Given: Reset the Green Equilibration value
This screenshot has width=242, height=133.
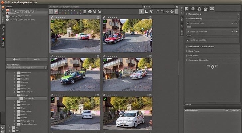Looking at the screenshot, I should click(x=237, y=32).
